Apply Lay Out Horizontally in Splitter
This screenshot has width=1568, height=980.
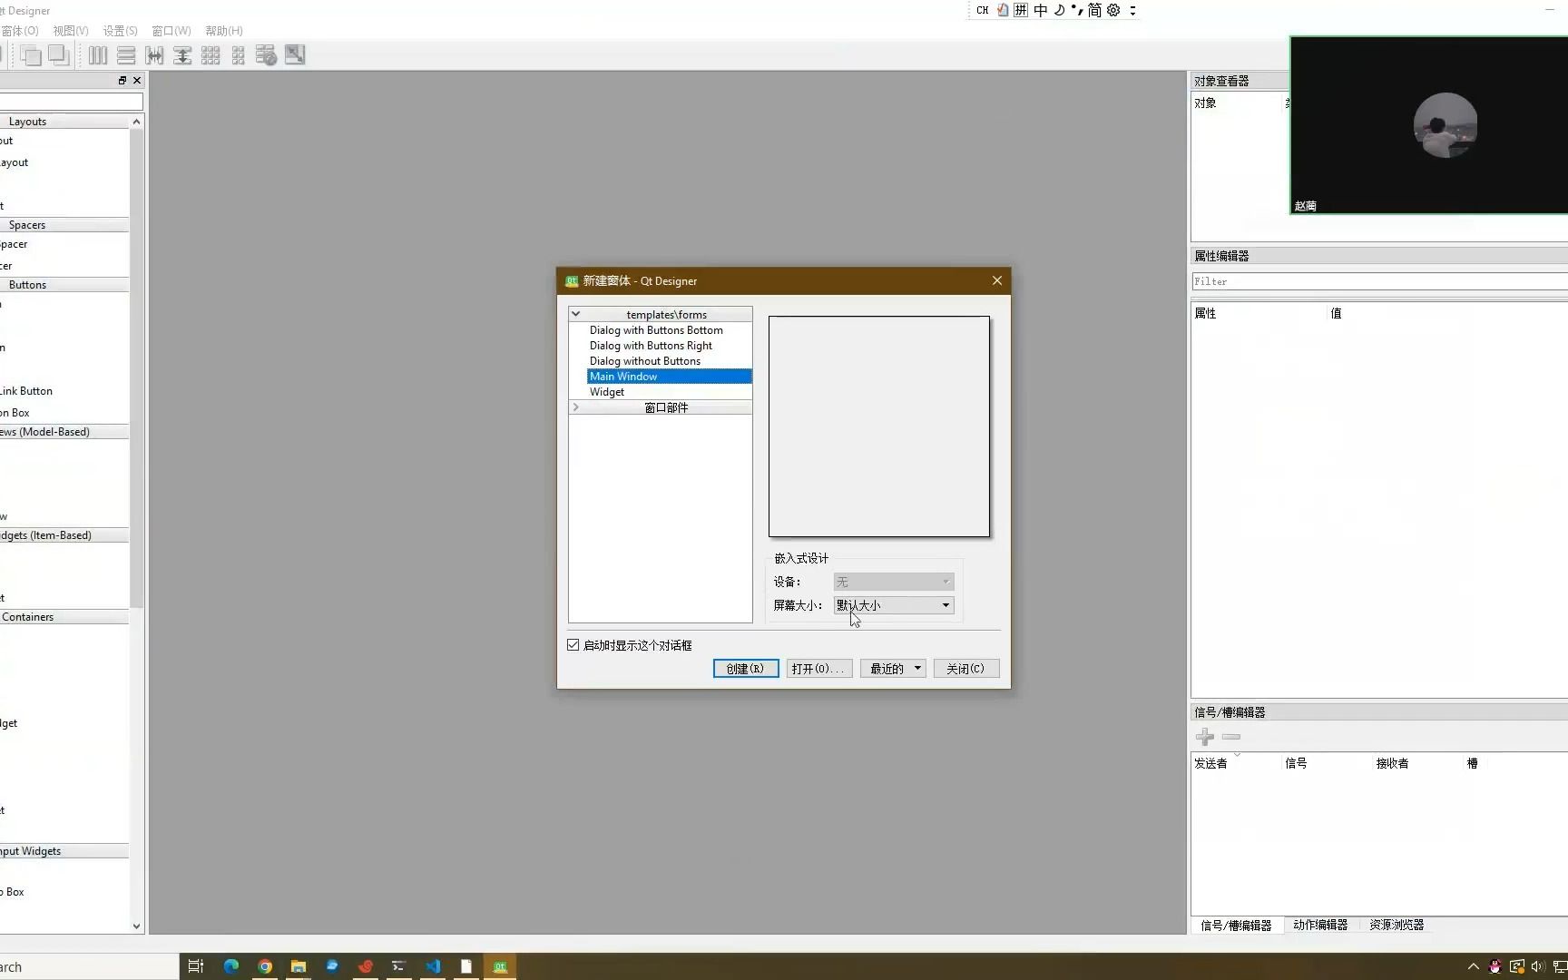tap(154, 55)
